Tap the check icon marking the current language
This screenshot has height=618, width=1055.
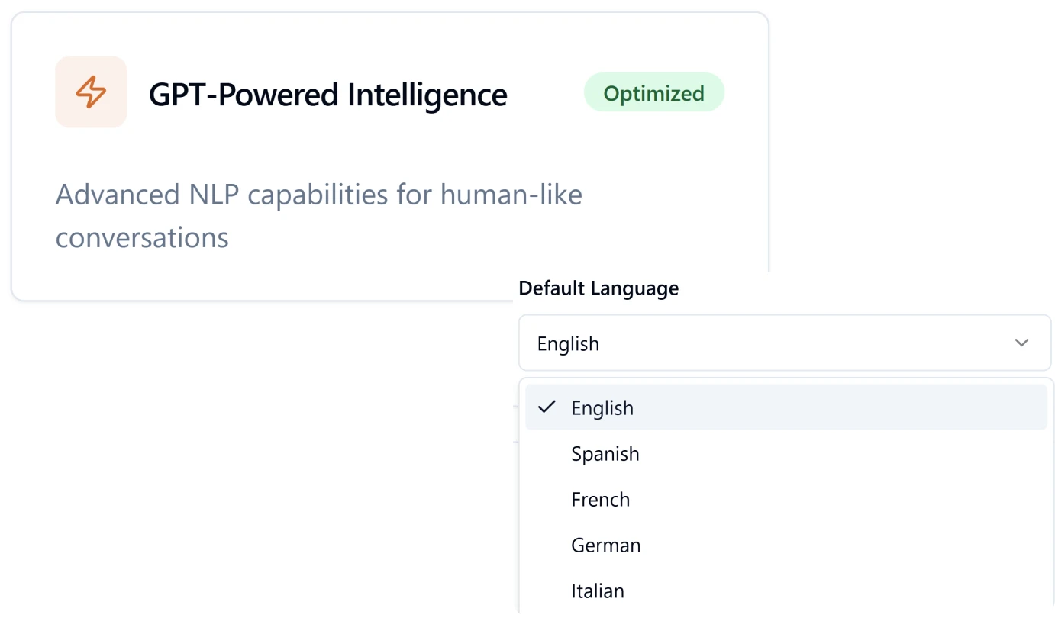[546, 407]
